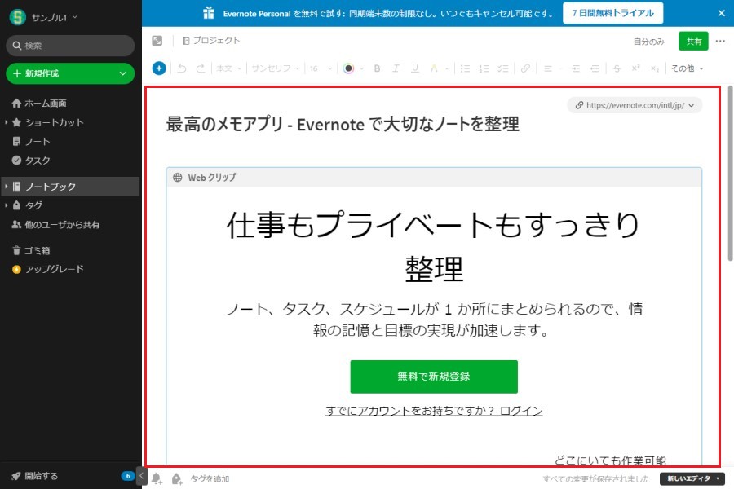Expand the 新規作成 dropdown arrow
The image size is (734, 489).
point(122,73)
